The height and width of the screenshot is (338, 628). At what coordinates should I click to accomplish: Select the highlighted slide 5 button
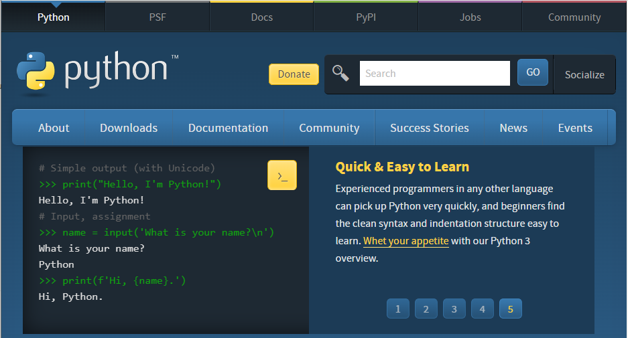point(511,309)
